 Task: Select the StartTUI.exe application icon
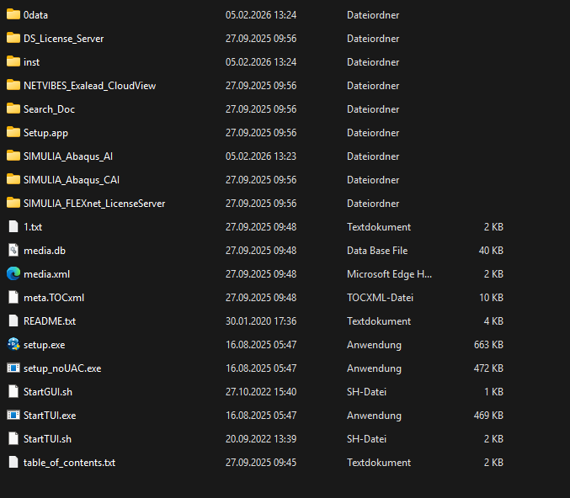[x=13, y=415]
